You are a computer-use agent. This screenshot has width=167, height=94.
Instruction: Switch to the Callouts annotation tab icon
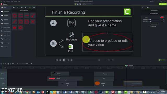(14, 8)
